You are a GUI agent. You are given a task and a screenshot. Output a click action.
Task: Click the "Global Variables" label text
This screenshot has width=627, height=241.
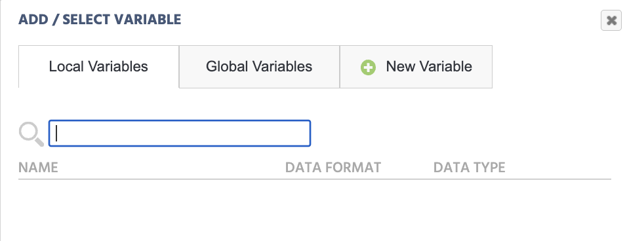tap(259, 67)
